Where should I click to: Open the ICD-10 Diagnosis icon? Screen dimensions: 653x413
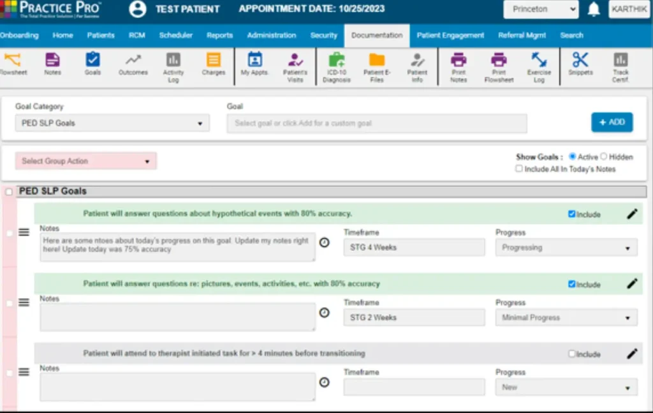[337, 66]
